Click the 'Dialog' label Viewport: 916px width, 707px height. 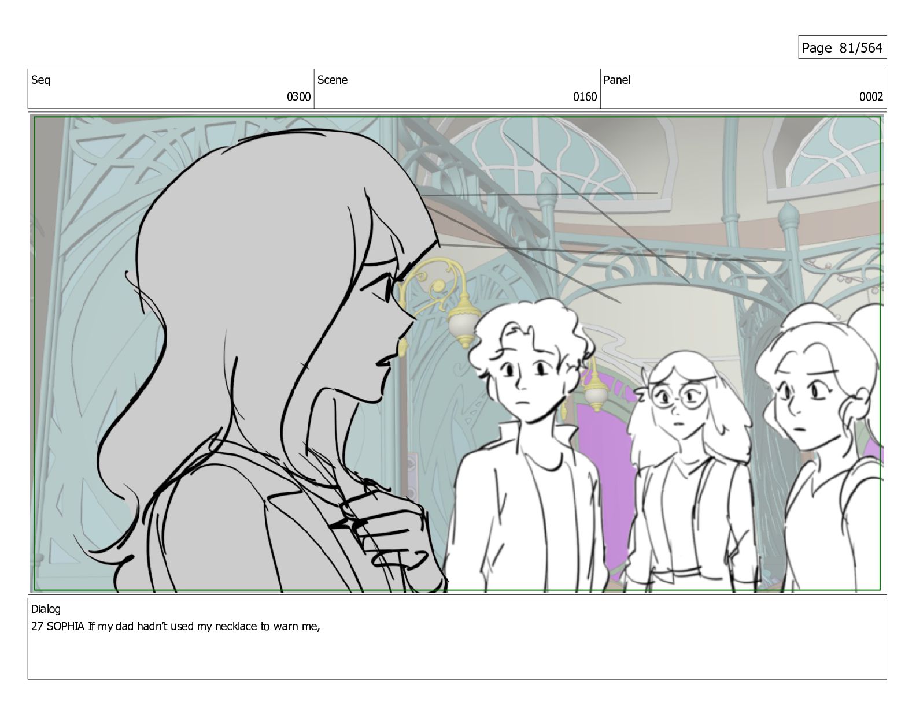click(46, 609)
